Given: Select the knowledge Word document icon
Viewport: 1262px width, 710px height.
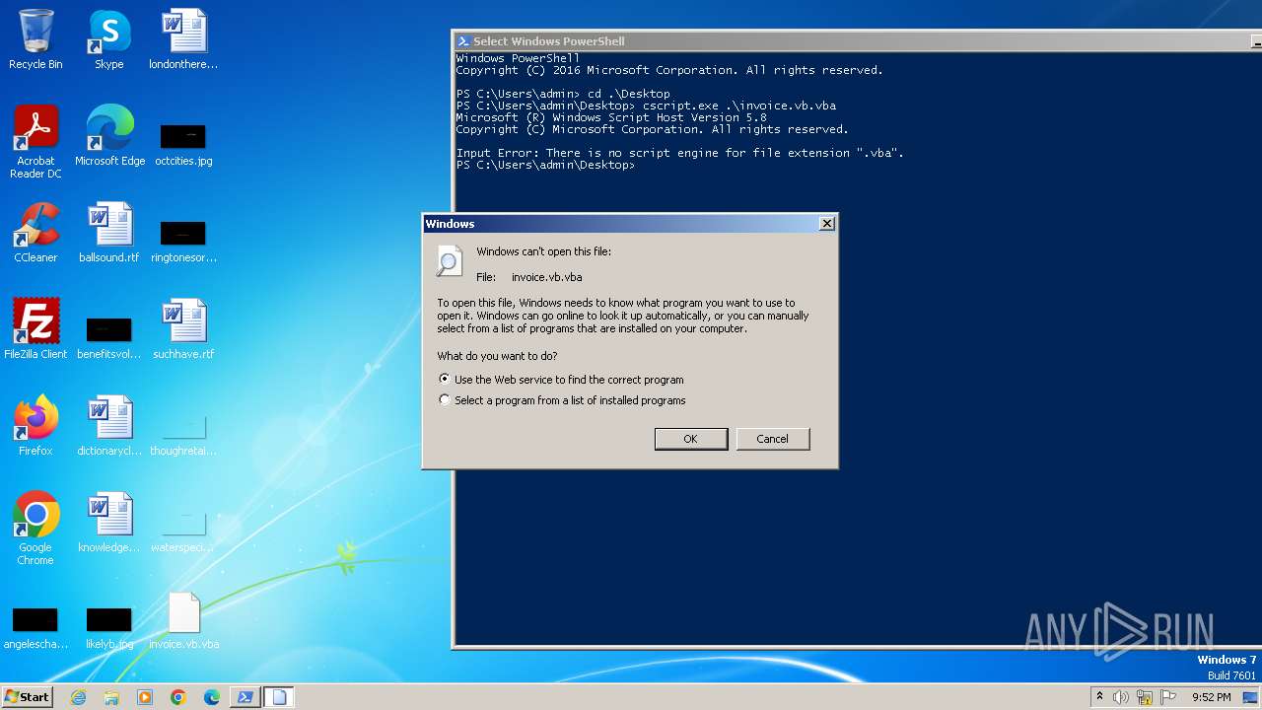Looking at the screenshot, I should click(109, 523).
